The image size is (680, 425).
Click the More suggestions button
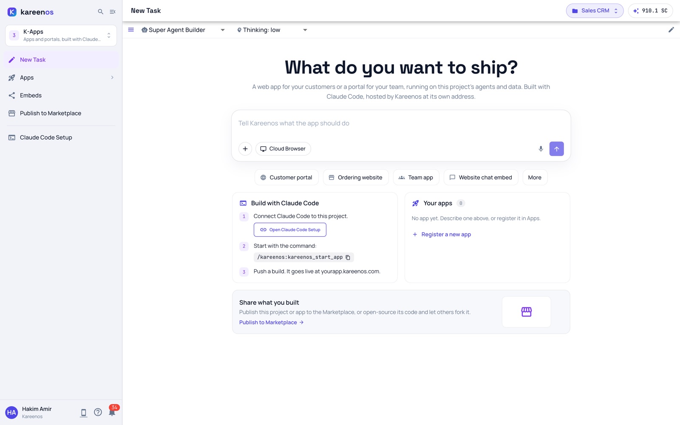point(535,177)
